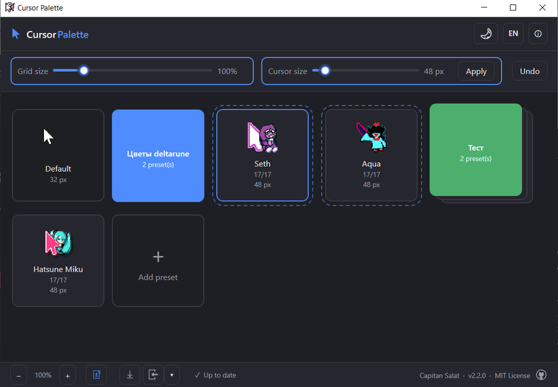558x387 pixels.
Task: Open the blue address book icon
Action: click(x=97, y=375)
